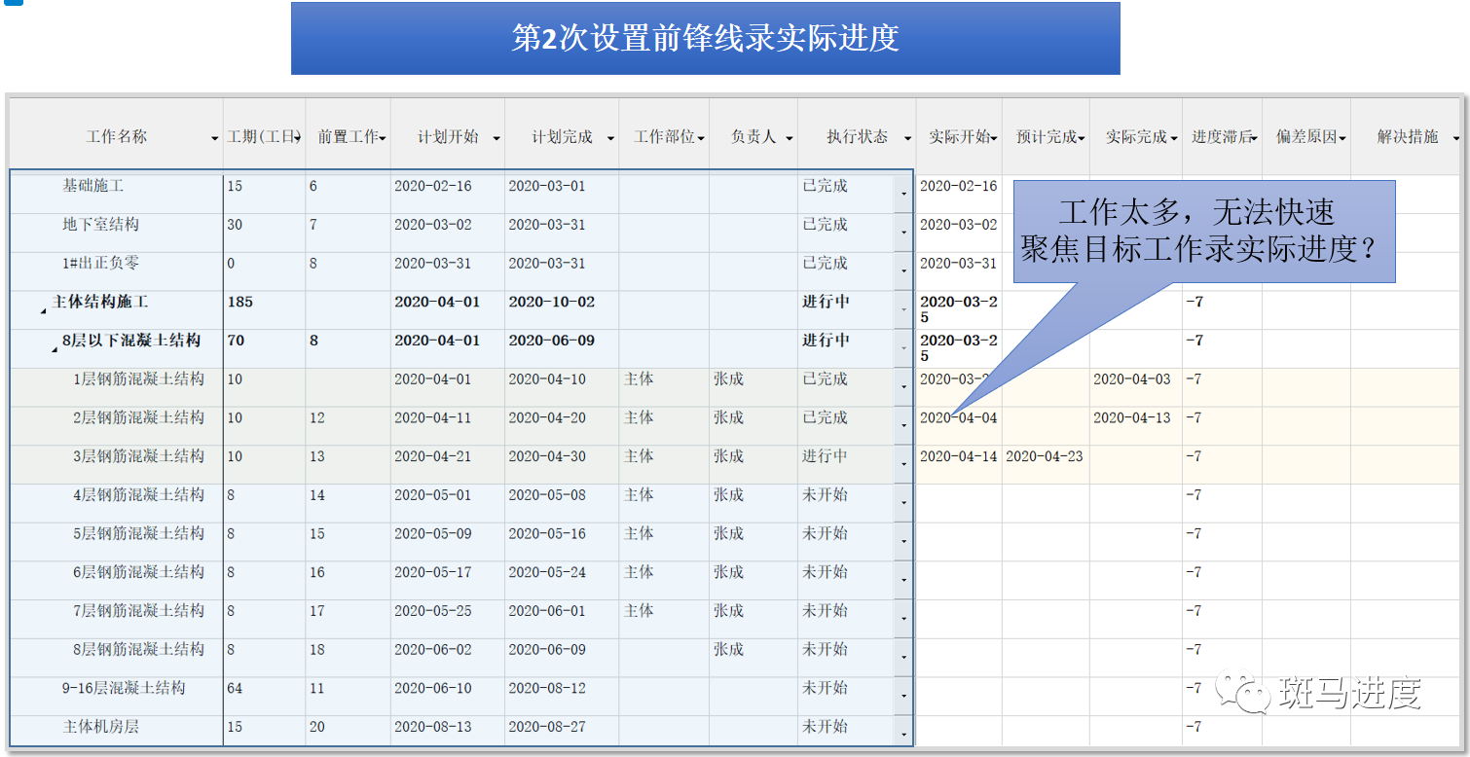The width and height of the screenshot is (1470, 757).
Task: Open status dropdown for 地下室结构 row
Action: coord(903,233)
